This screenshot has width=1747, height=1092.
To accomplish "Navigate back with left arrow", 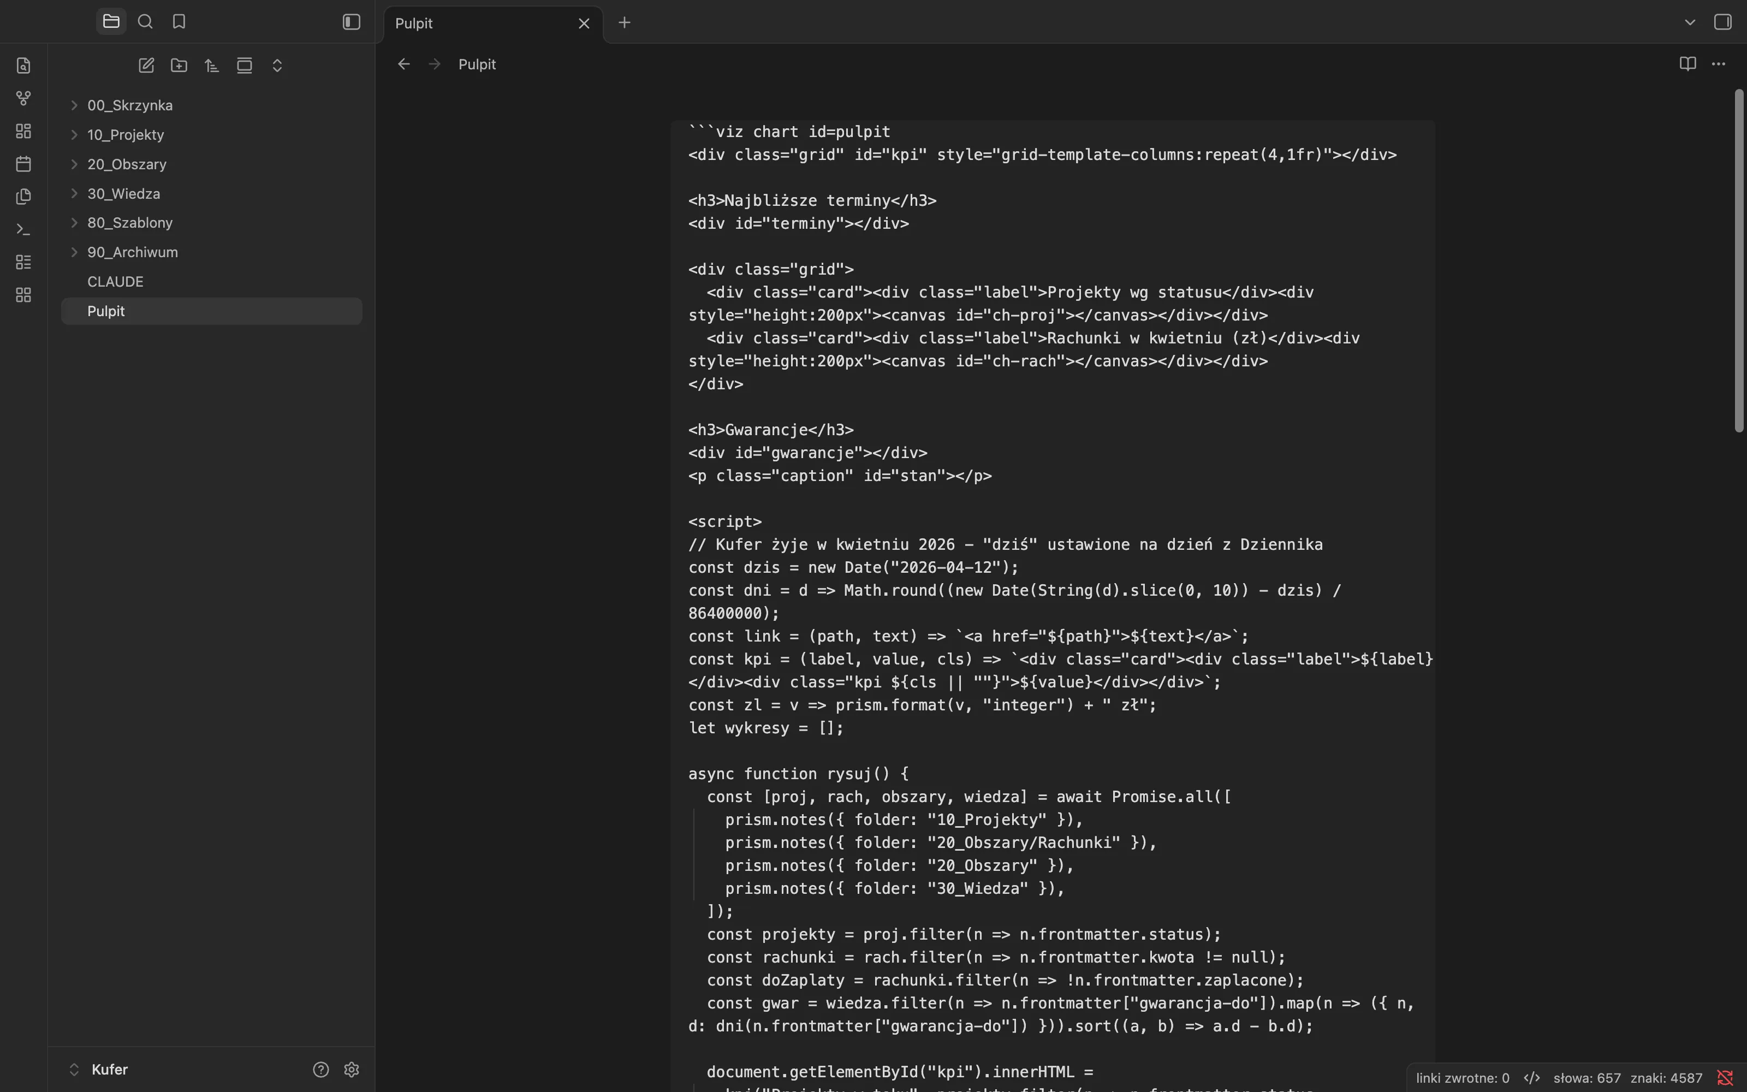I will coord(403,64).
